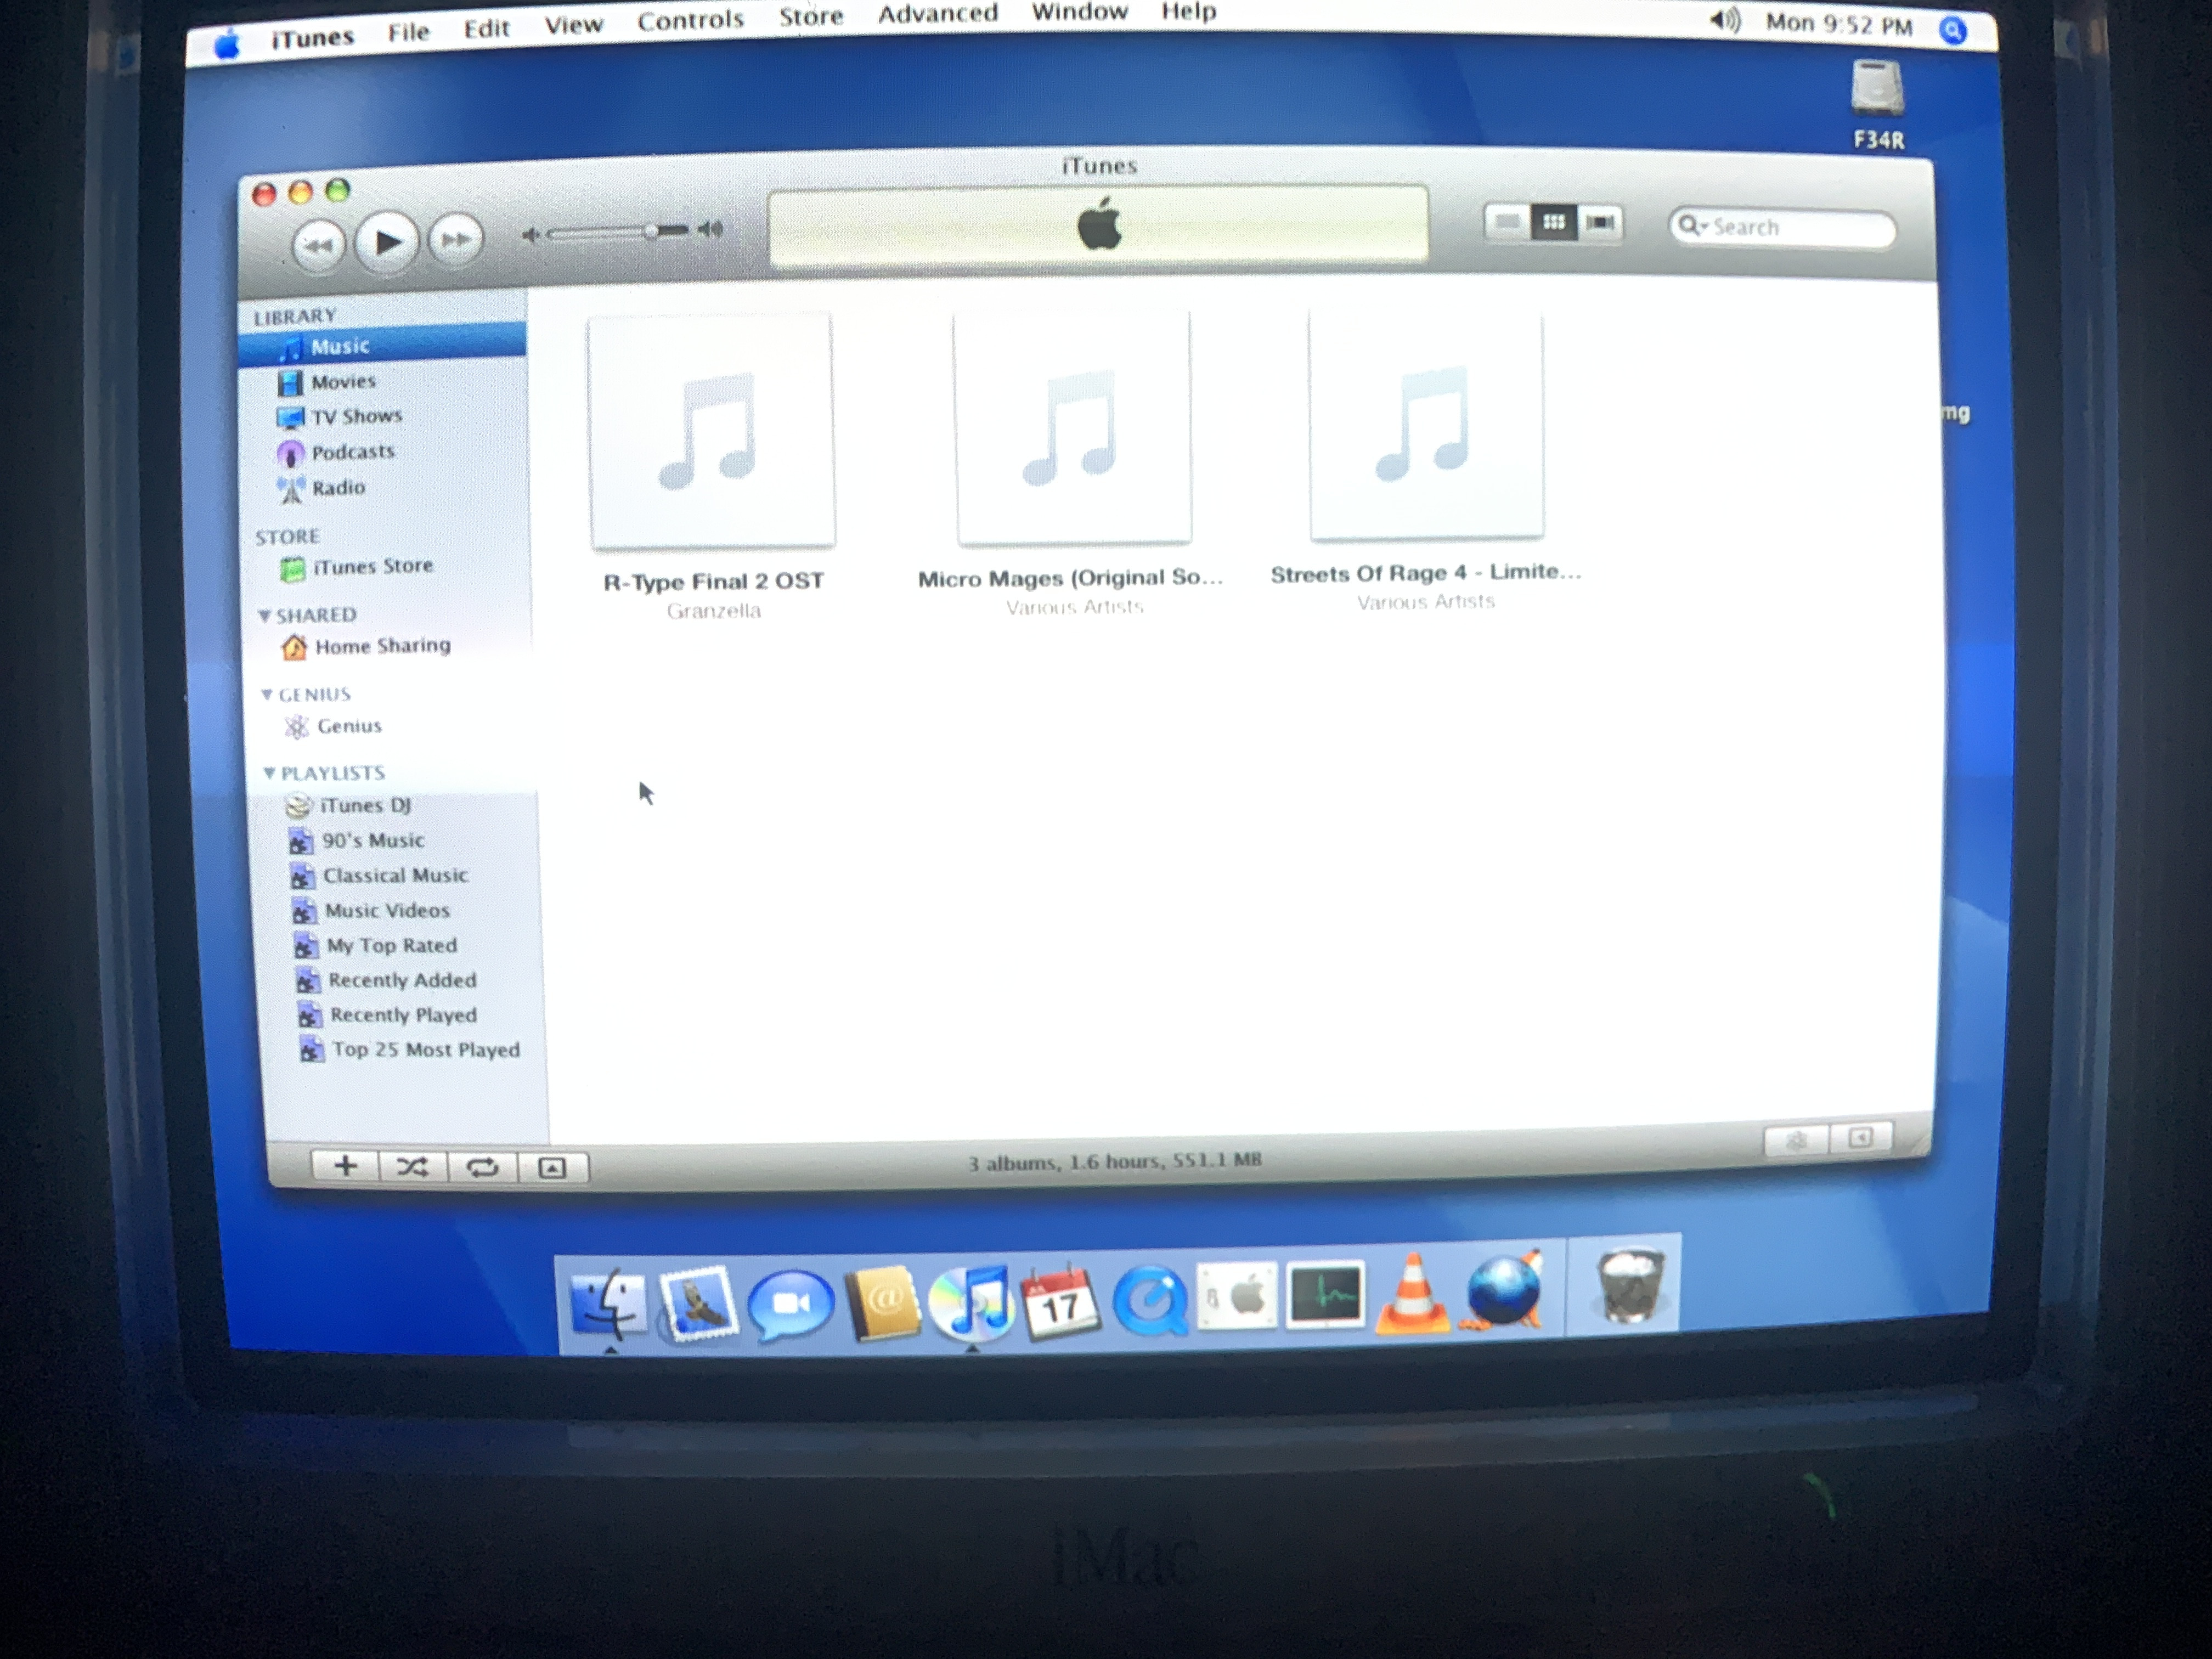Adjust the volume slider knob
This screenshot has height=1659, width=2212.
point(651,232)
